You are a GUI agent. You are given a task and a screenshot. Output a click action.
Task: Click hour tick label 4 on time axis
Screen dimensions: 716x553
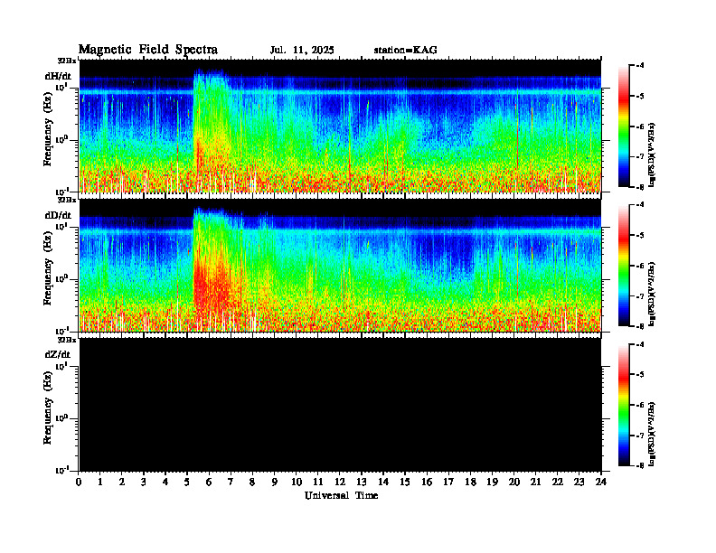(x=165, y=483)
